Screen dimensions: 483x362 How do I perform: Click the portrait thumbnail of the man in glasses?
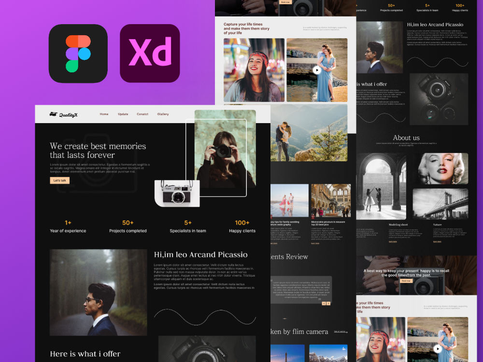[x=99, y=292]
